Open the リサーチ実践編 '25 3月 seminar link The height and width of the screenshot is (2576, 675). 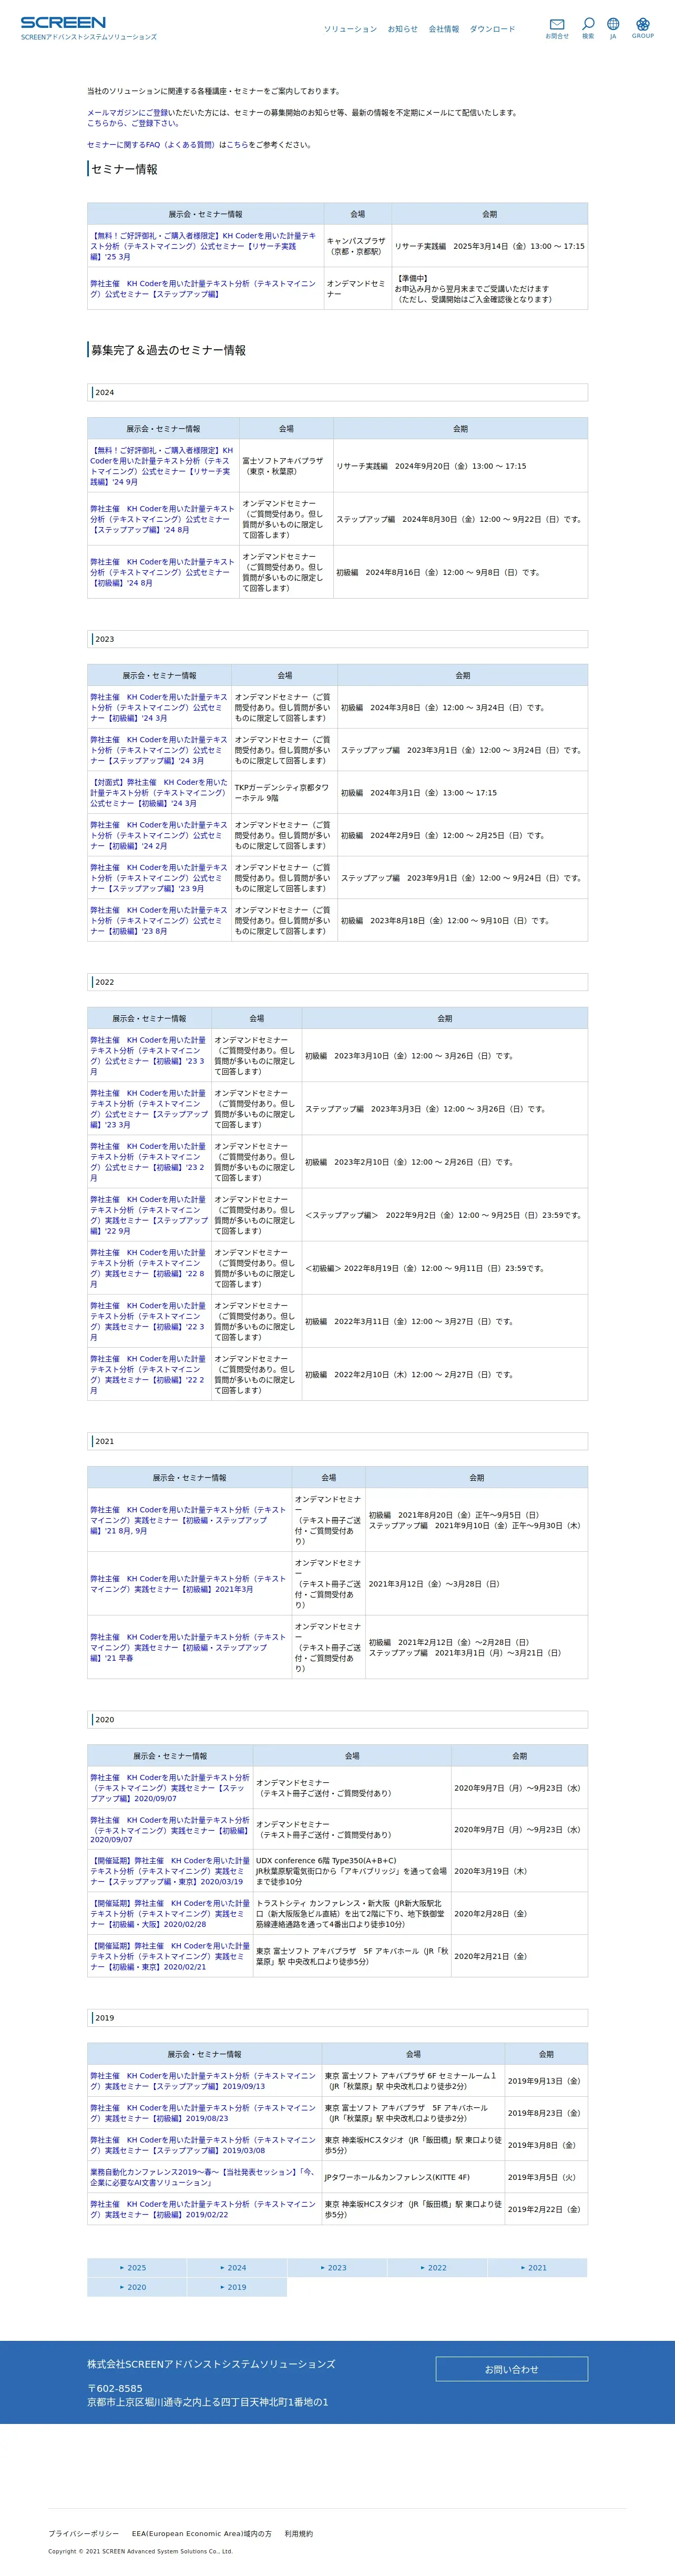click(x=203, y=246)
